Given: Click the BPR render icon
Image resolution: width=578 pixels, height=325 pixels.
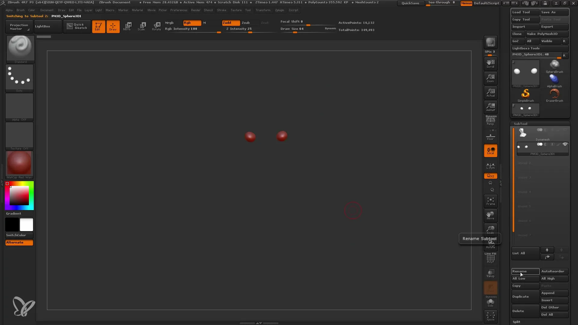Looking at the screenshot, I should click(490, 42).
